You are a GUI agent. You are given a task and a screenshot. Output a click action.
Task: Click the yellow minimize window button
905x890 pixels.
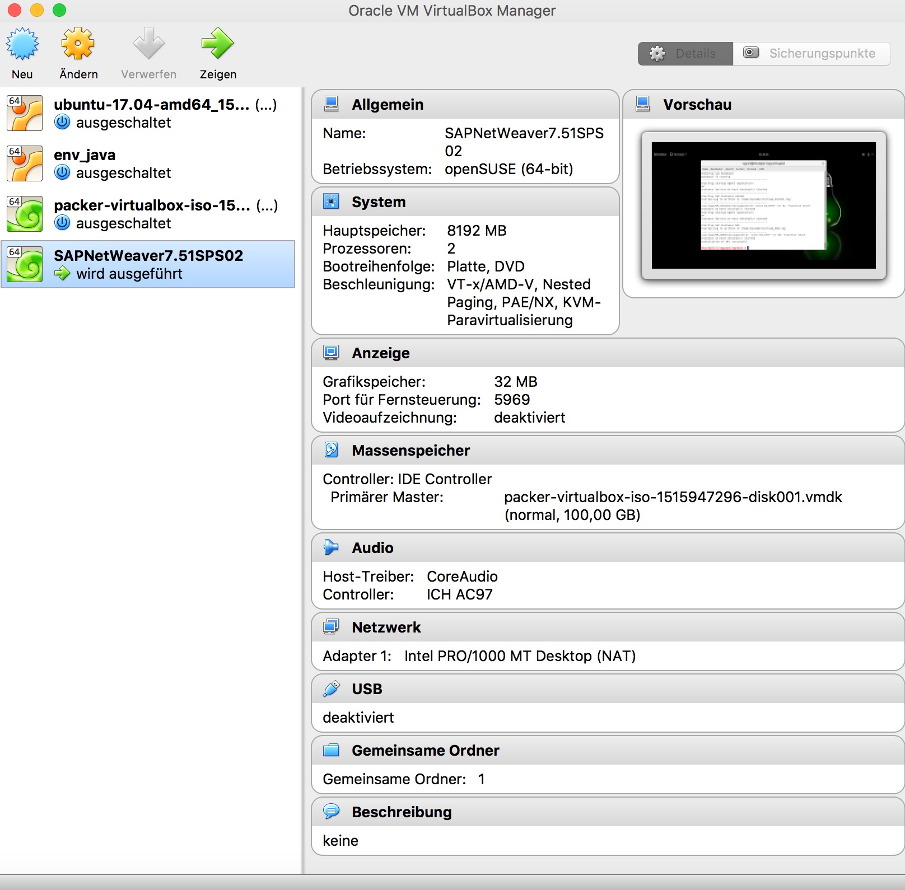[x=37, y=10]
